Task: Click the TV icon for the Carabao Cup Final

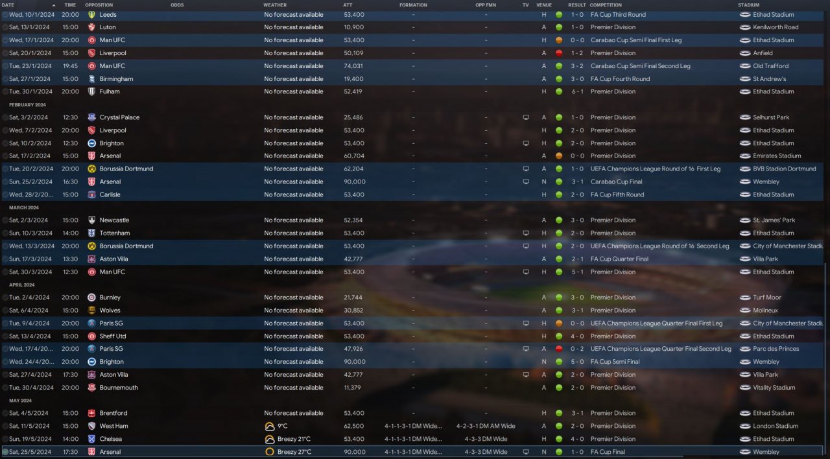Action: 526,182
